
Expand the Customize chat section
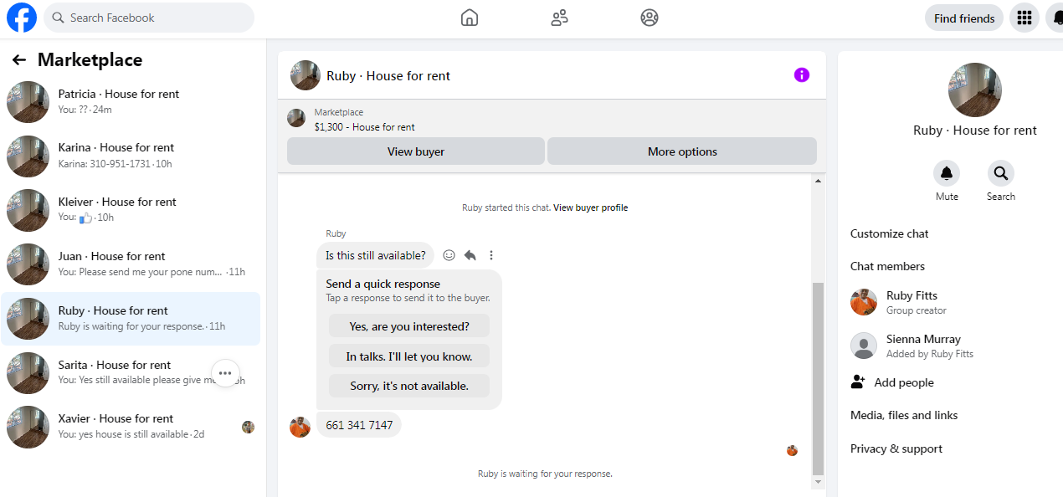(950, 233)
